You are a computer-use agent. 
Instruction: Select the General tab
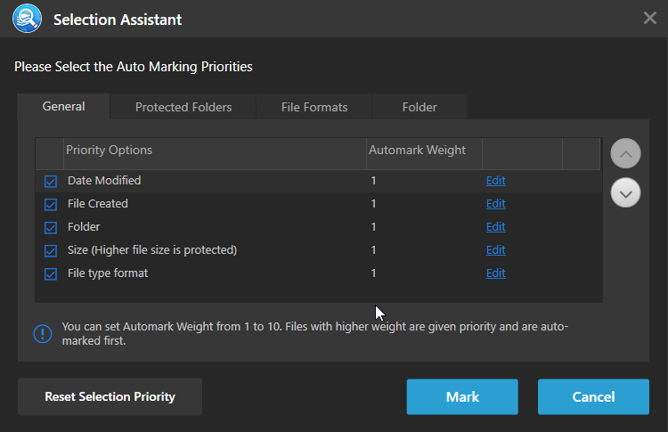point(64,106)
